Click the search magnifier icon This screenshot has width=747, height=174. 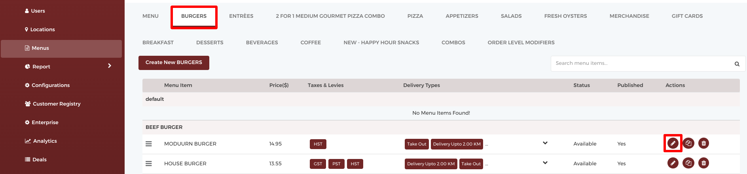coord(737,64)
